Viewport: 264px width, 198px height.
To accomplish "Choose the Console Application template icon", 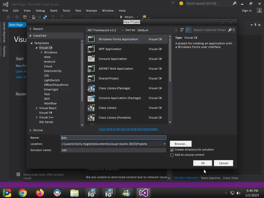I will click(x=91, y=59).
